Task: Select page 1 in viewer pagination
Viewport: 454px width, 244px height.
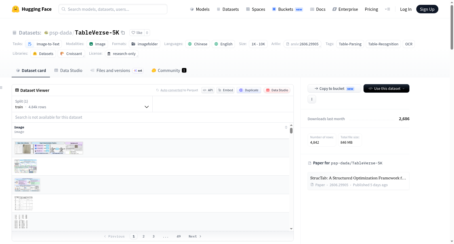Action: click(134, 236)
